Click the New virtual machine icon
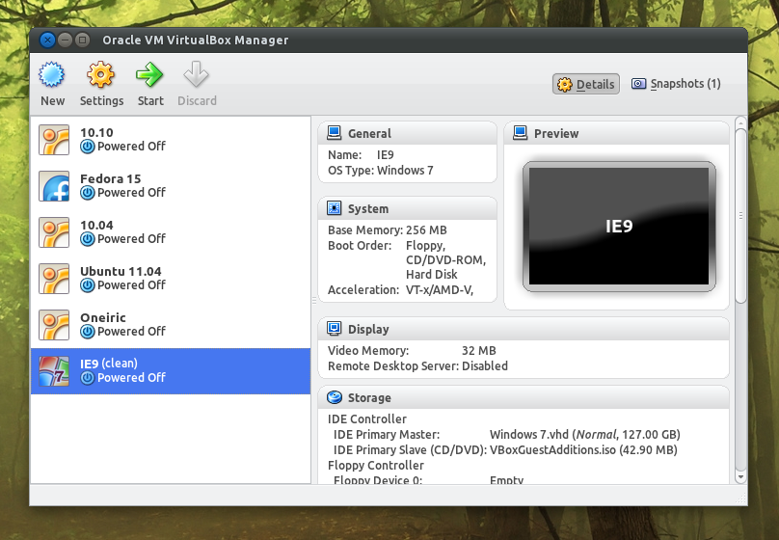This screenshot has width=779, height=540. pyautogui.click(x=52, y=74)
